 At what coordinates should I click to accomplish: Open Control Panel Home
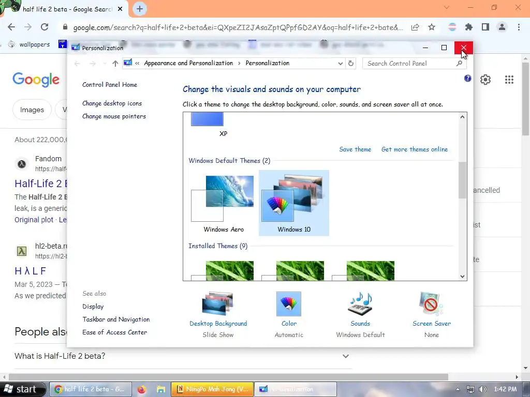pos(110,85)
